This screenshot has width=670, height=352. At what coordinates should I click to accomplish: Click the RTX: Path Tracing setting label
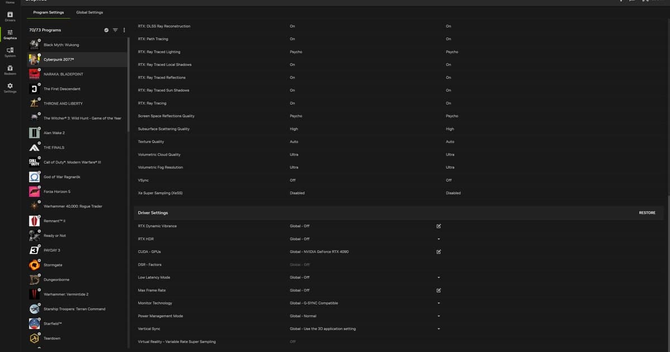tap(153, 39)
